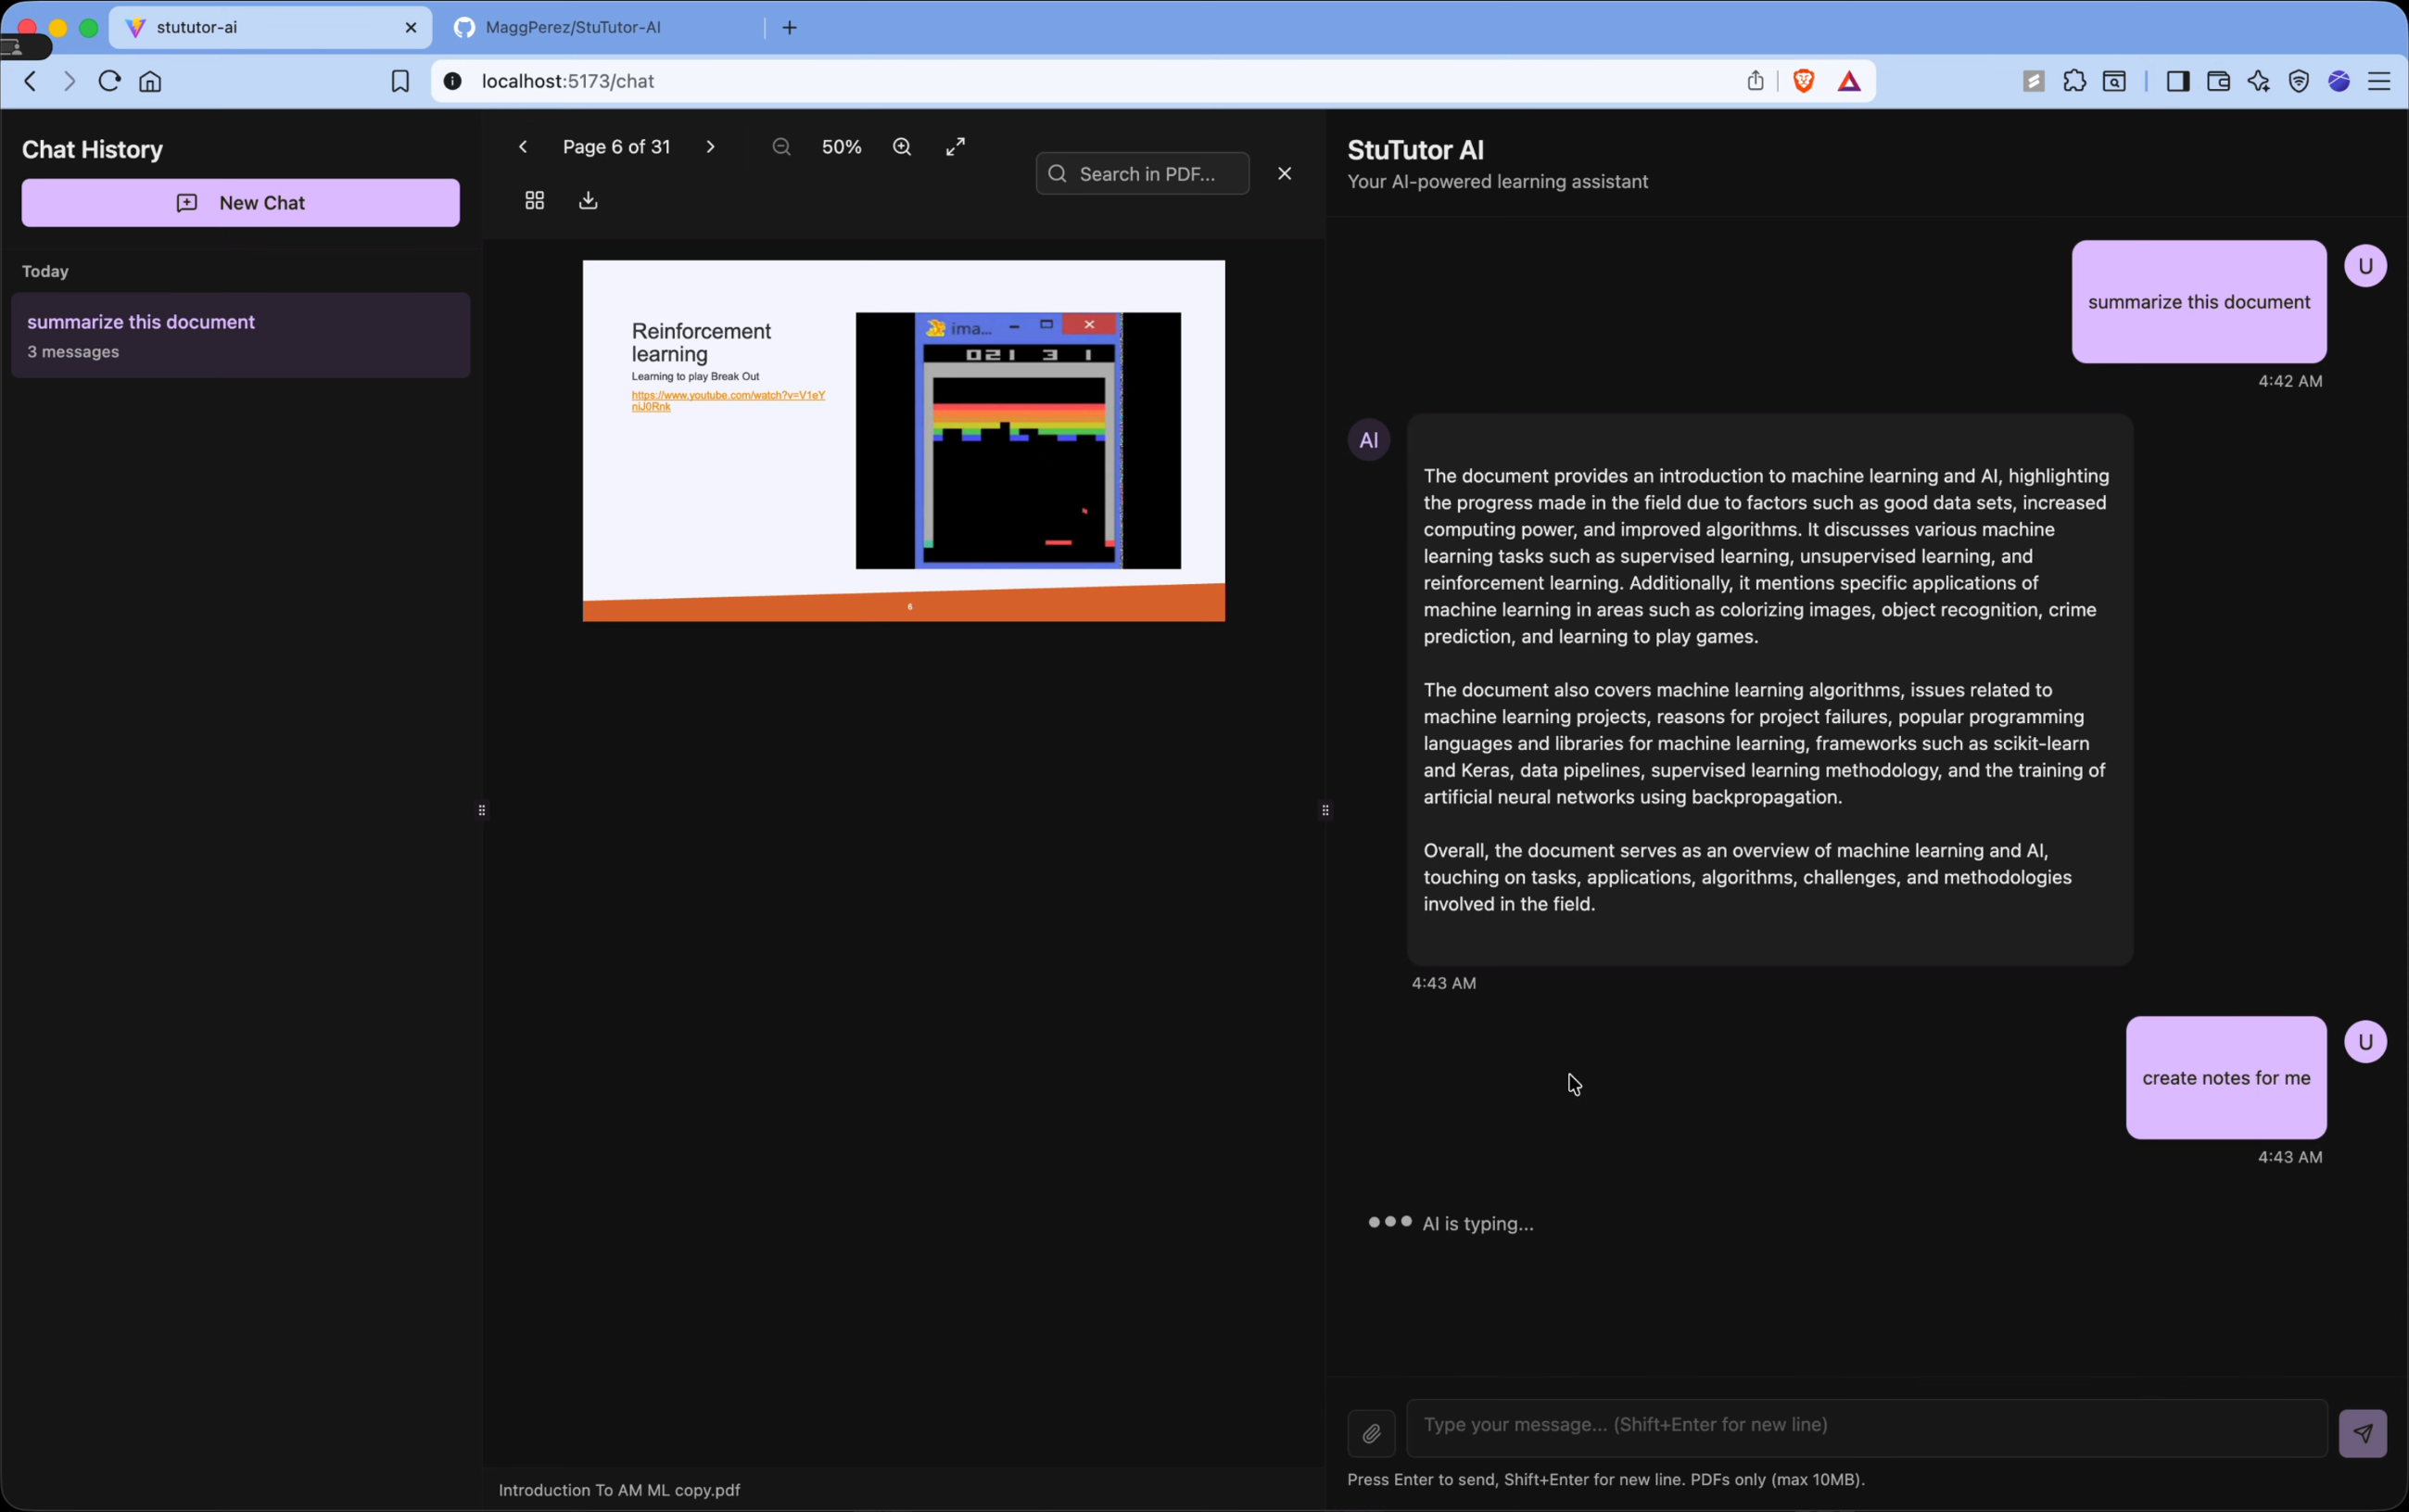
Task: Switch to MaggPerez/StuTutor-AI browser tab
Action: pos(573,28)
